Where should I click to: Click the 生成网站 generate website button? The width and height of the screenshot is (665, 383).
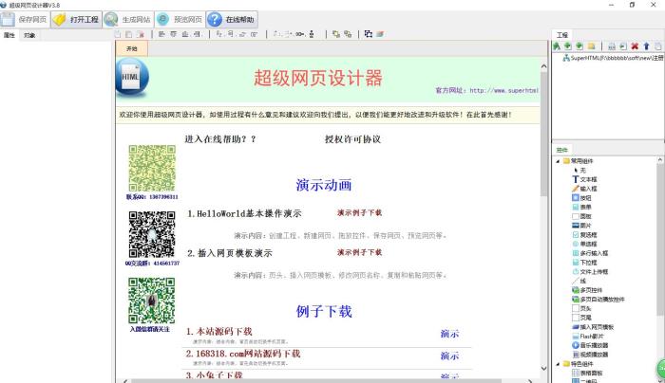point(128,20)
